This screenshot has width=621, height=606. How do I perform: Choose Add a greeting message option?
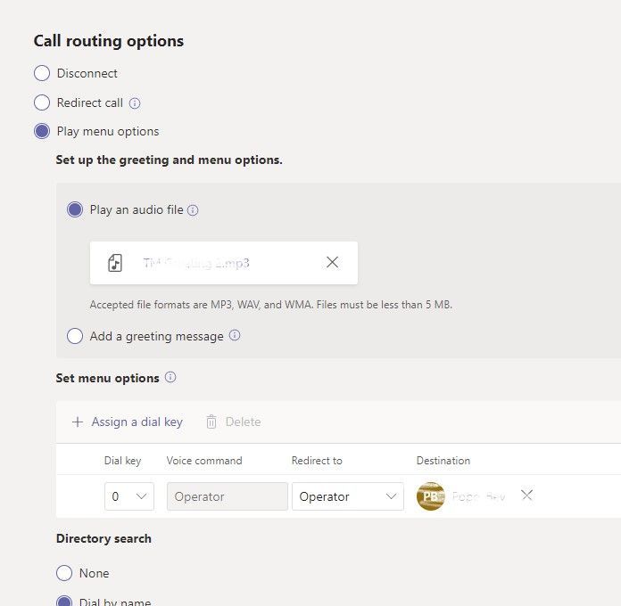tap(75, 336)
